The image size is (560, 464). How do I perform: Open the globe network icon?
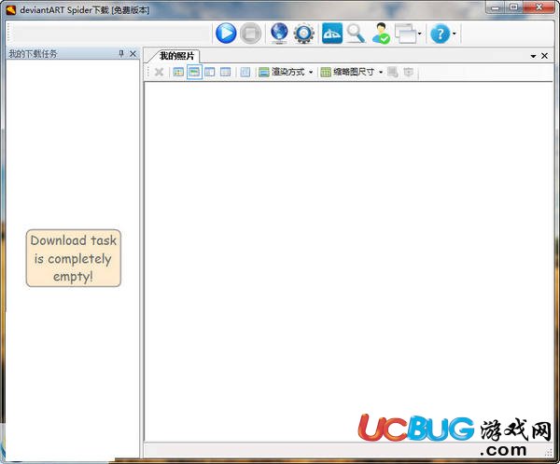point(279,34)
